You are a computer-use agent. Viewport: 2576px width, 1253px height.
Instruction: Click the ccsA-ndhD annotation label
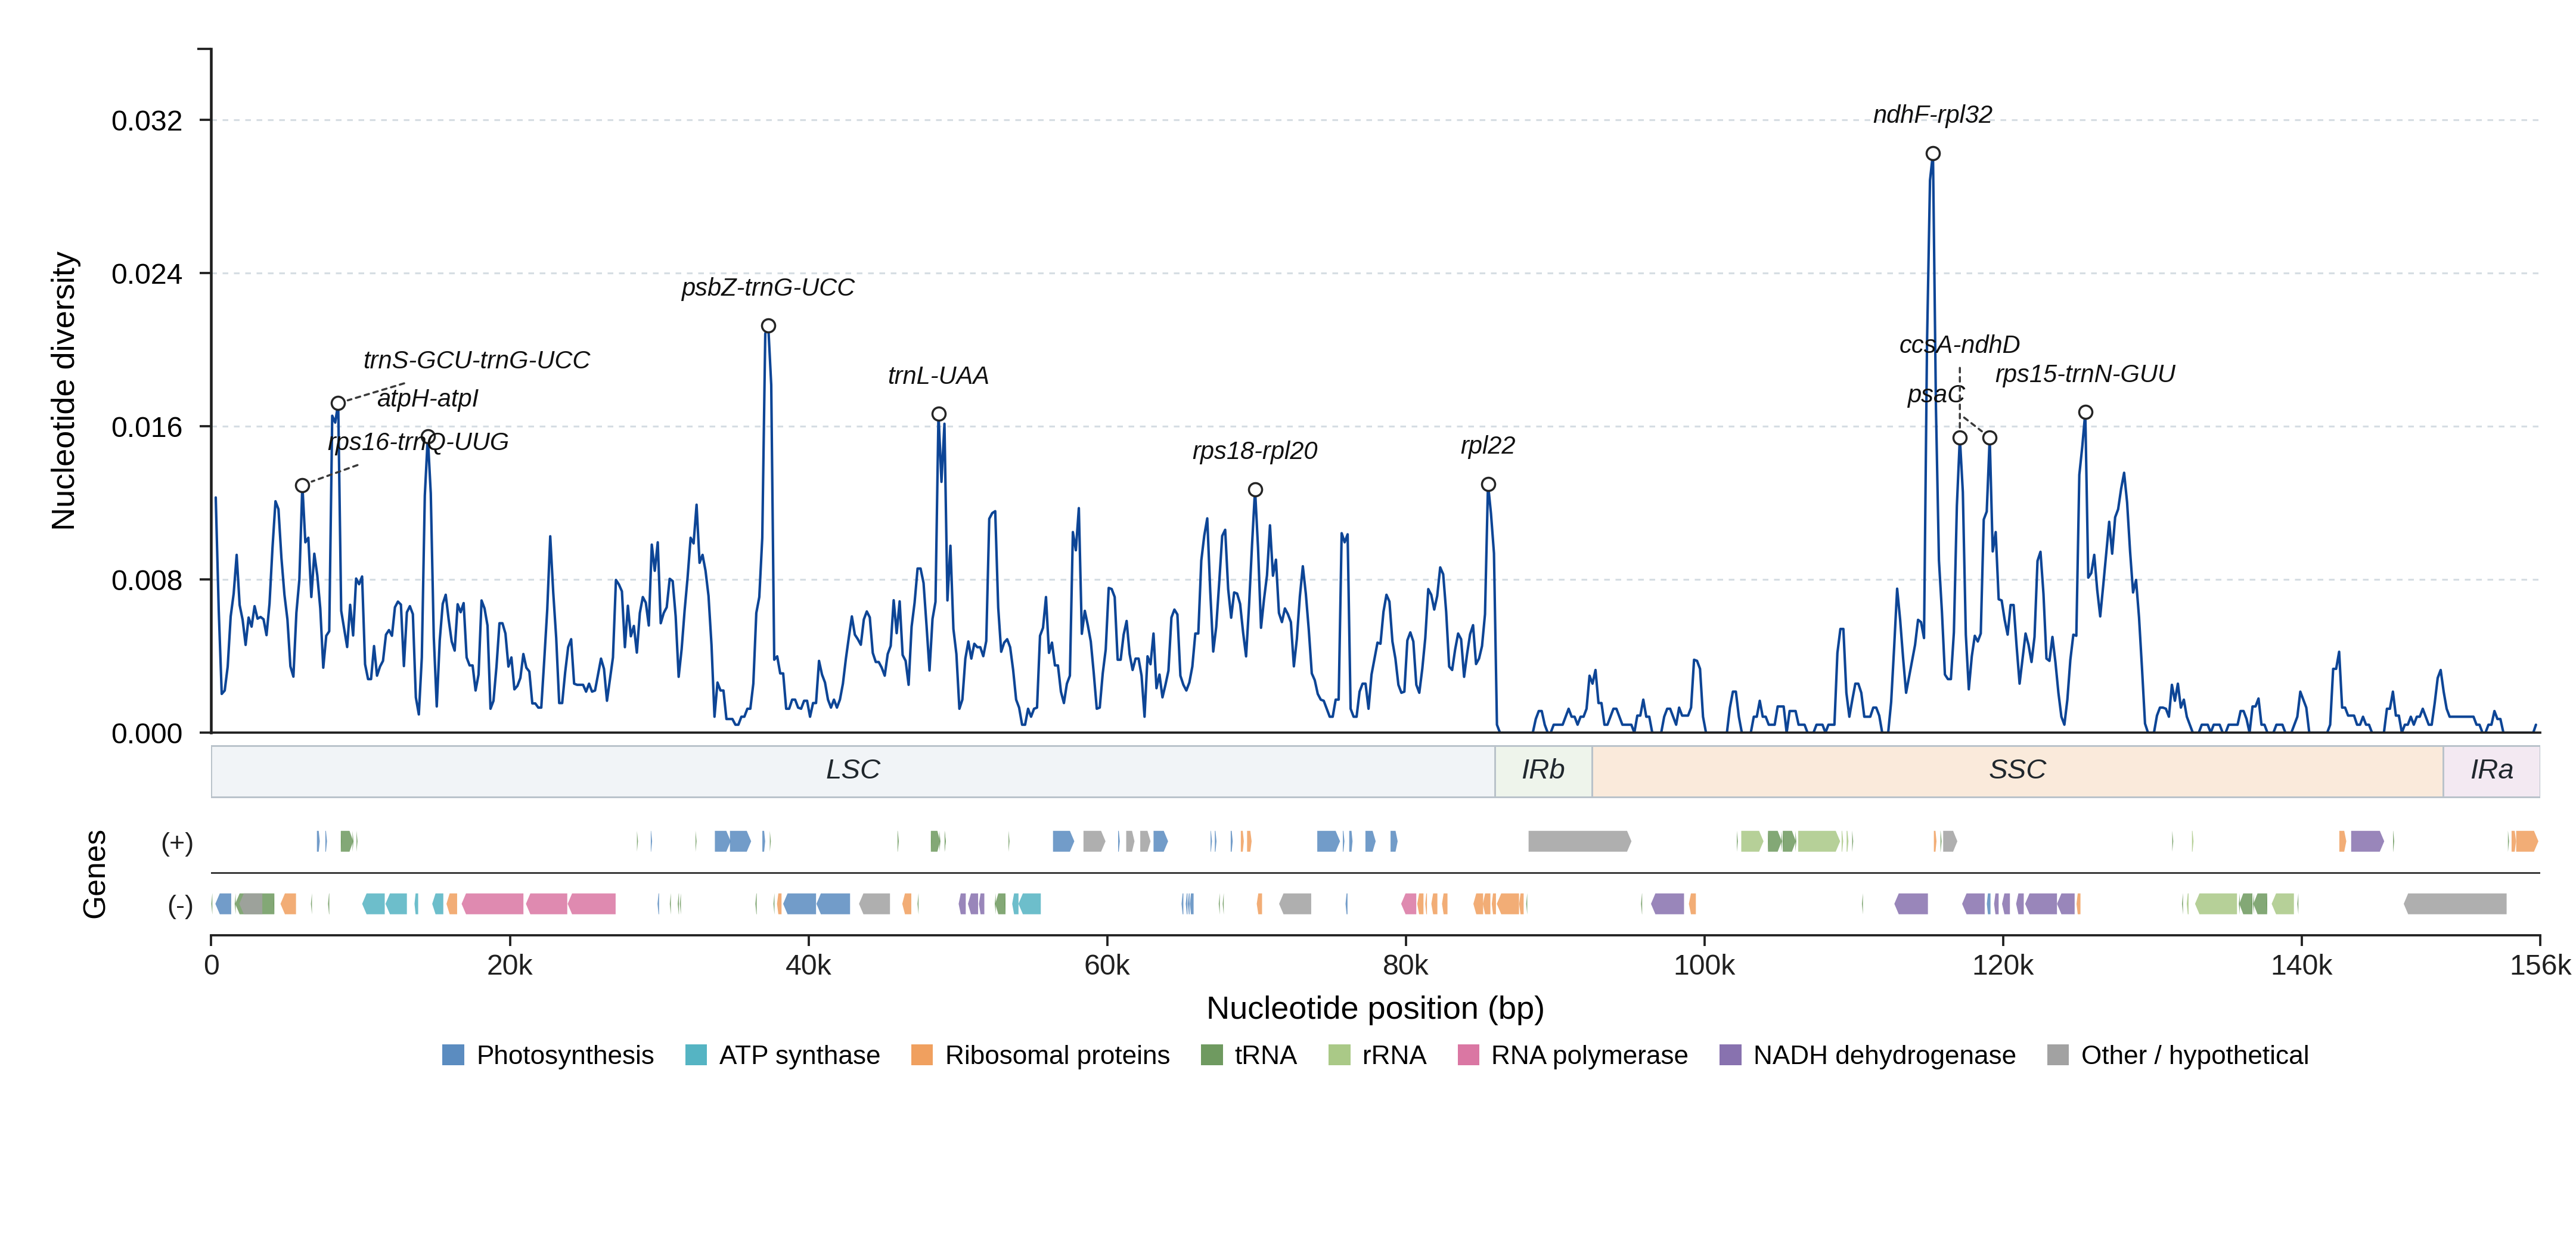click(1959, 345)
